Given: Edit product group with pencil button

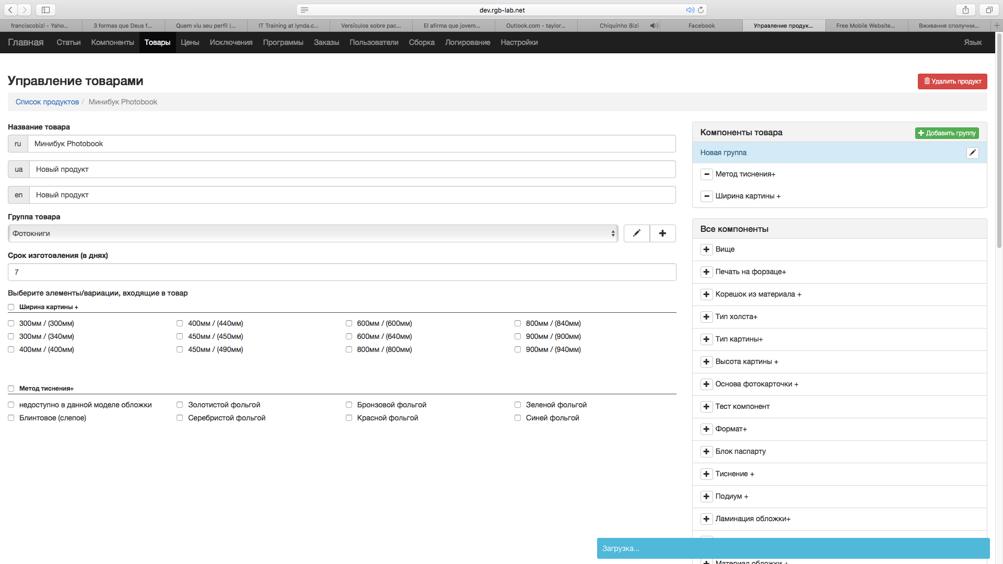Looking at the screenshot, I should (x=636, y=233).
